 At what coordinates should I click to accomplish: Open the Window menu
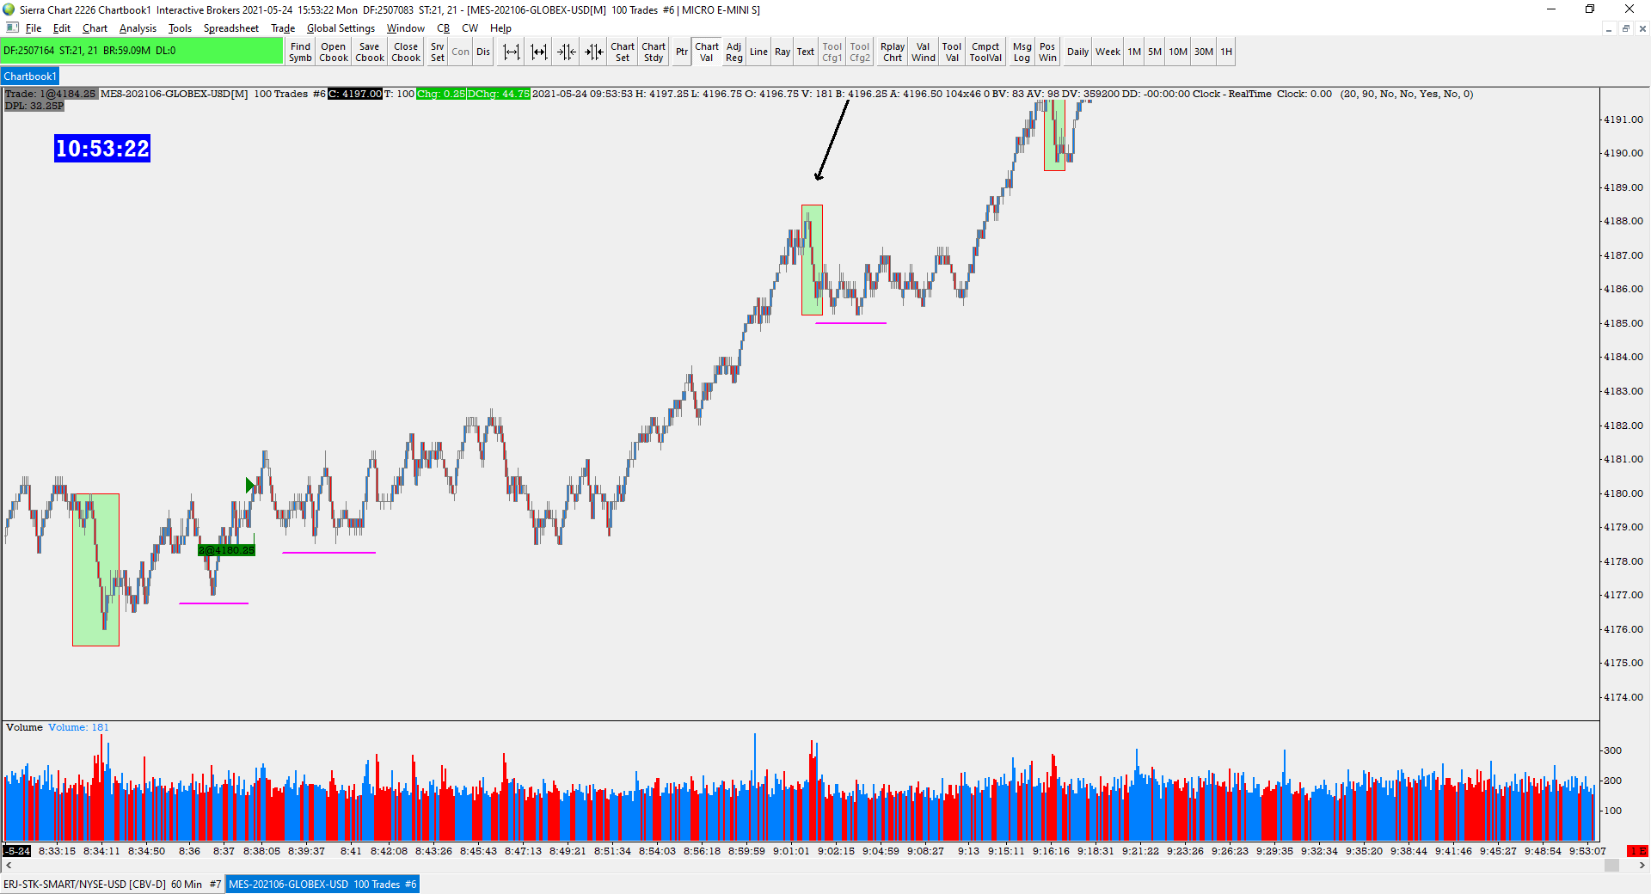[405, 28]
